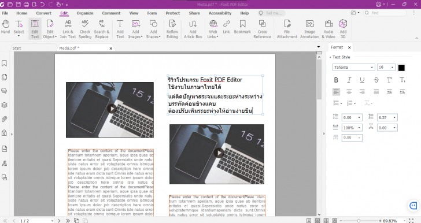
Task: Add an Article Box
Action: (x=193, y=29)
